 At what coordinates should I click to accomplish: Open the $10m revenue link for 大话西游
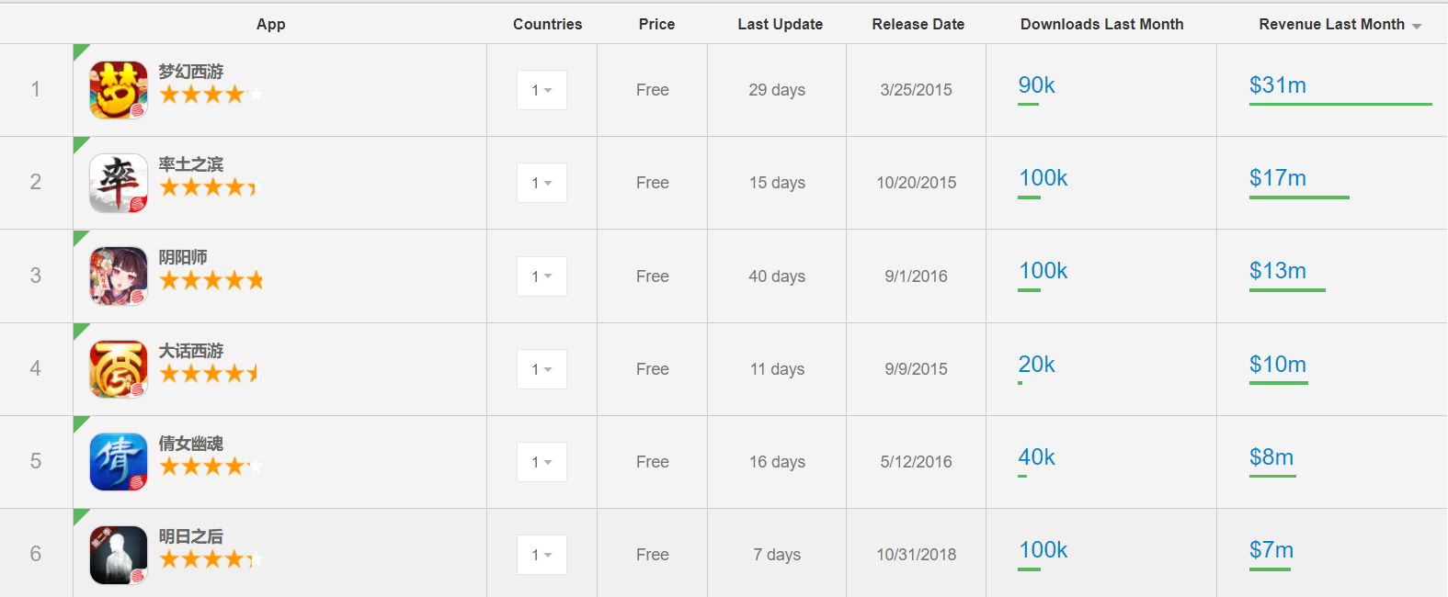coord(1277,365)
